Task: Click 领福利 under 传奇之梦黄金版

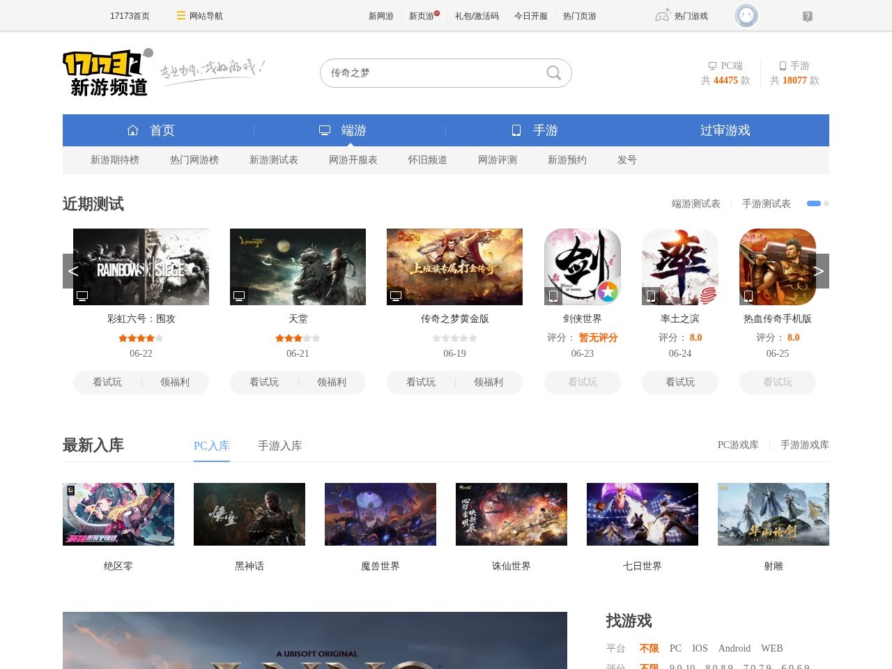Action: 489,382
